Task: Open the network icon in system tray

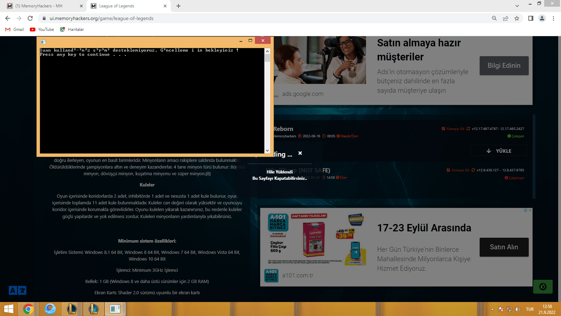Action: [509, 309]
